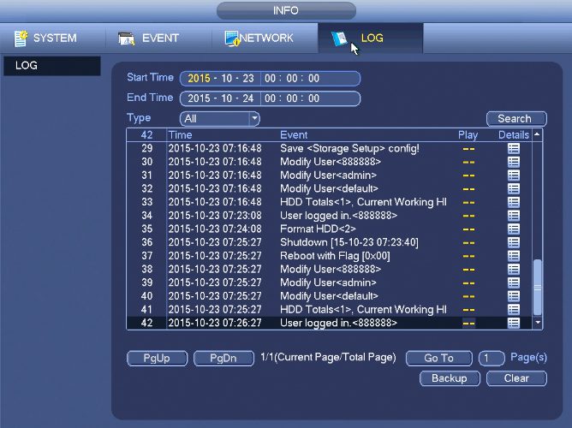Image resolution: width=572 pixels, height=428 pixels.
Task: Select row 'Shutdown [15-10-23 07:23:40]'
Action: 329,242
